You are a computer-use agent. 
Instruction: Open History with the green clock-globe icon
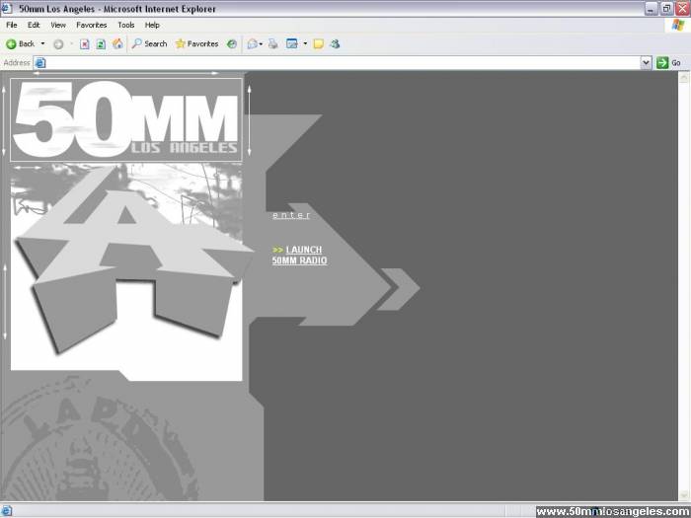coord(232,43)
